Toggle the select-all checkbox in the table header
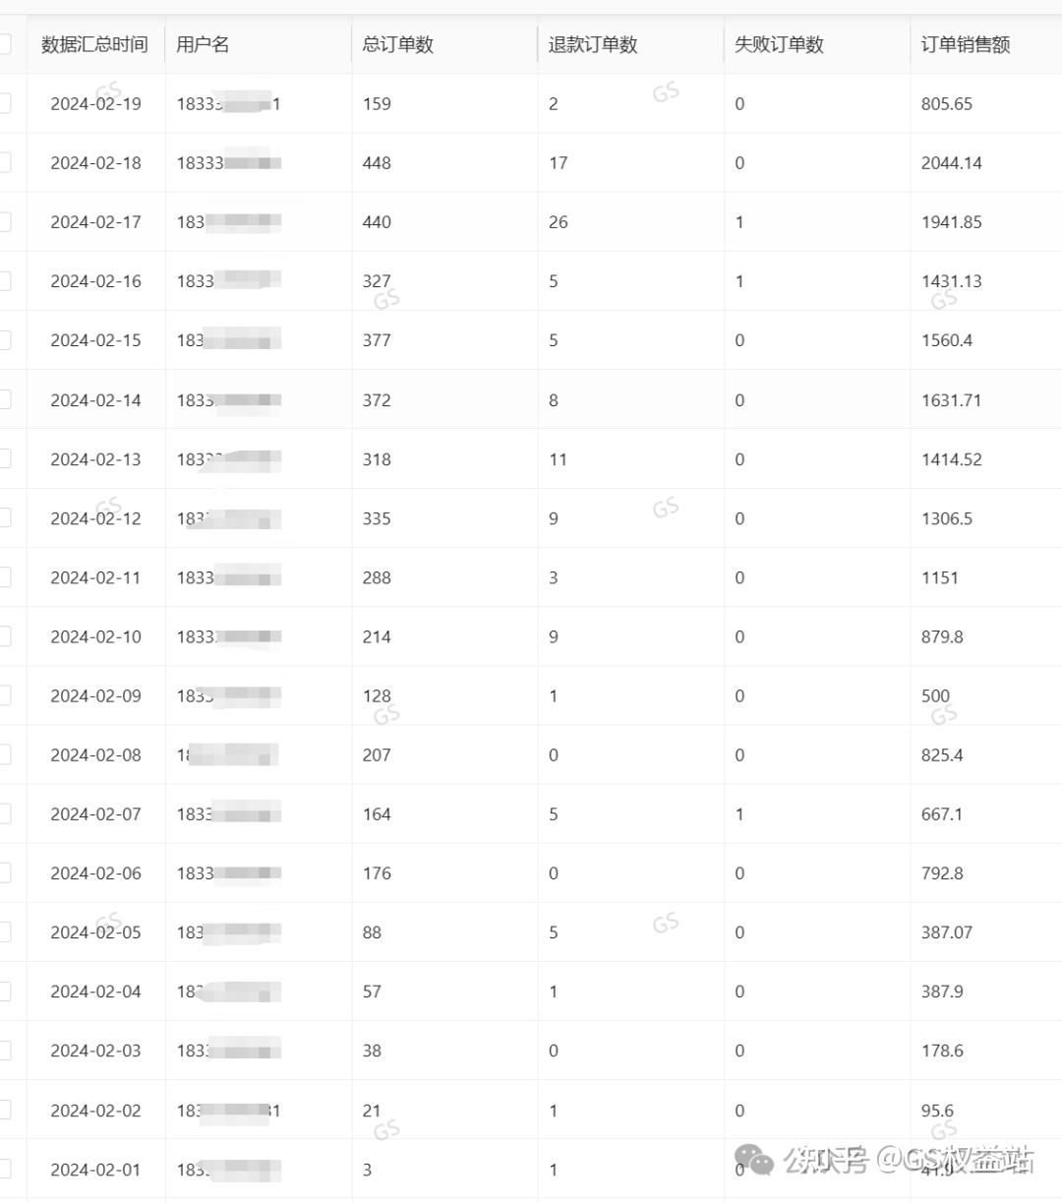 (x=5, y=44)
